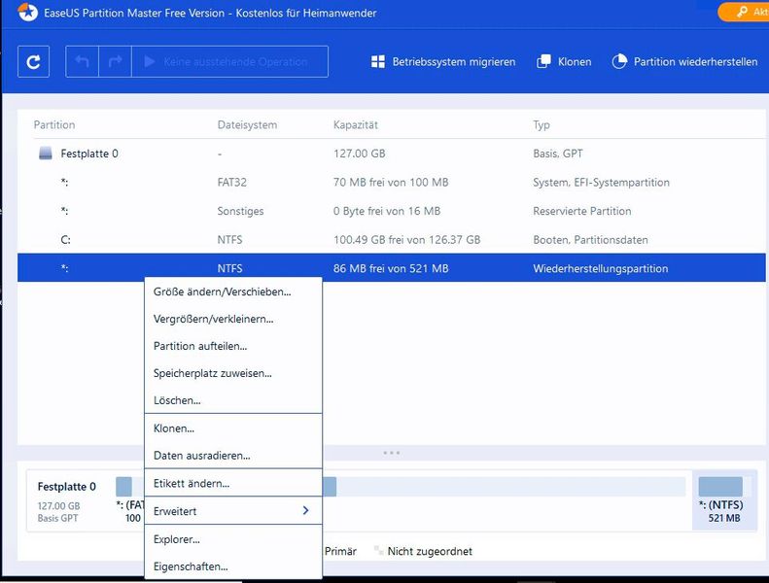Select the Festplatte 0 row

click(x=392, y=154)
